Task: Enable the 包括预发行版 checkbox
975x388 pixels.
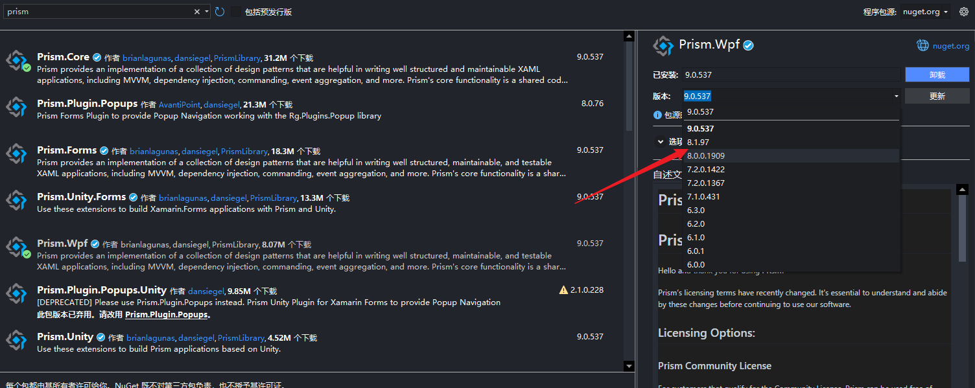Action: pyautogui.click(x=236, y=12)
